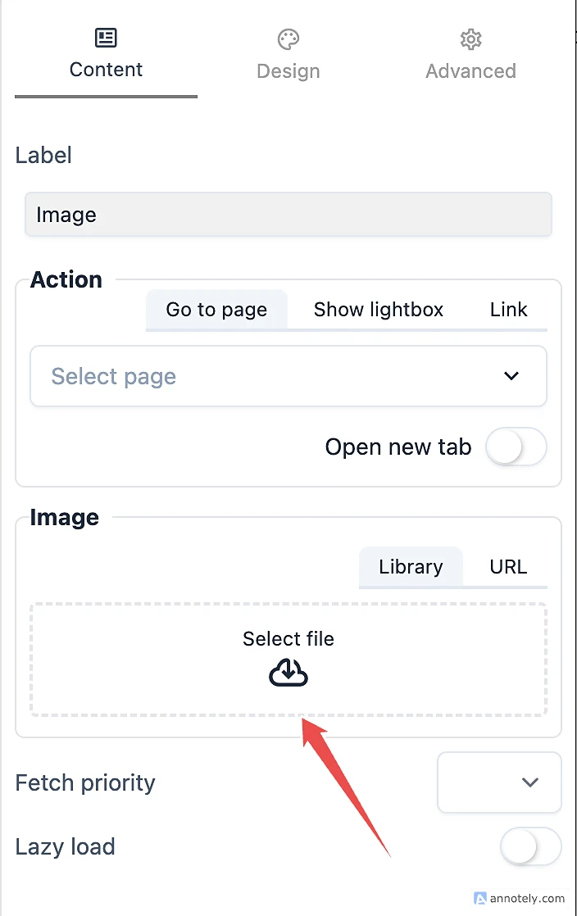
Task: Switch to the Design tab label
Action: tap(288, 70)
